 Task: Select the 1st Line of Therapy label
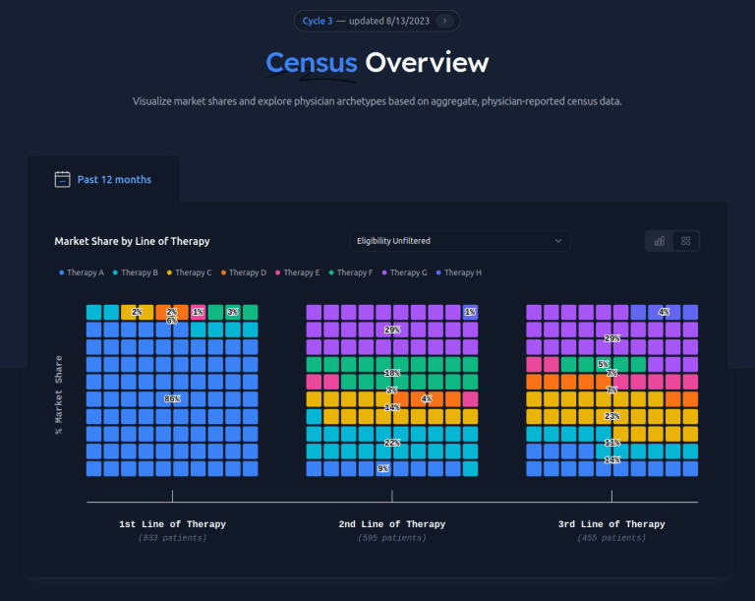(x=172, y=524)
